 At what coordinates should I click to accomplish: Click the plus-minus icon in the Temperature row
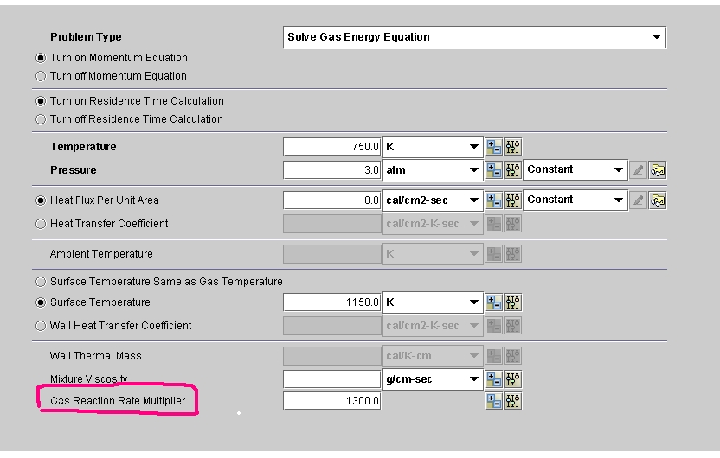click(495, 147)
